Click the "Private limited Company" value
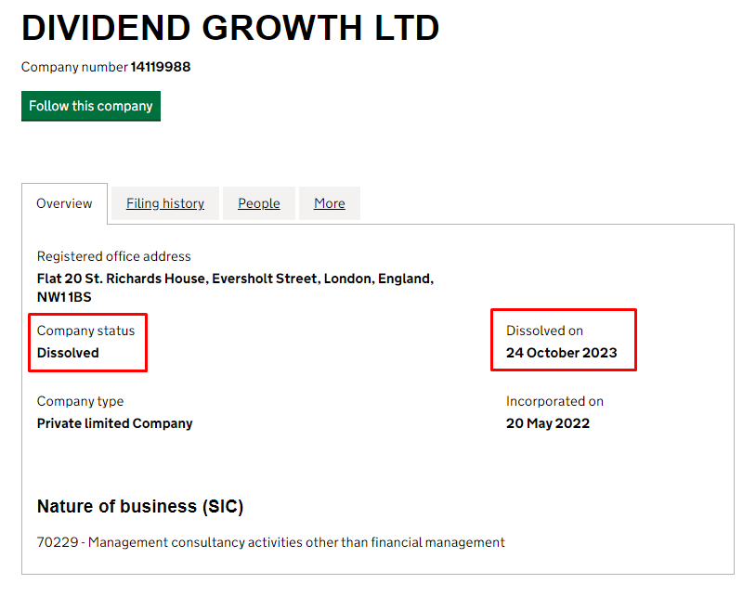 (114, 423)
